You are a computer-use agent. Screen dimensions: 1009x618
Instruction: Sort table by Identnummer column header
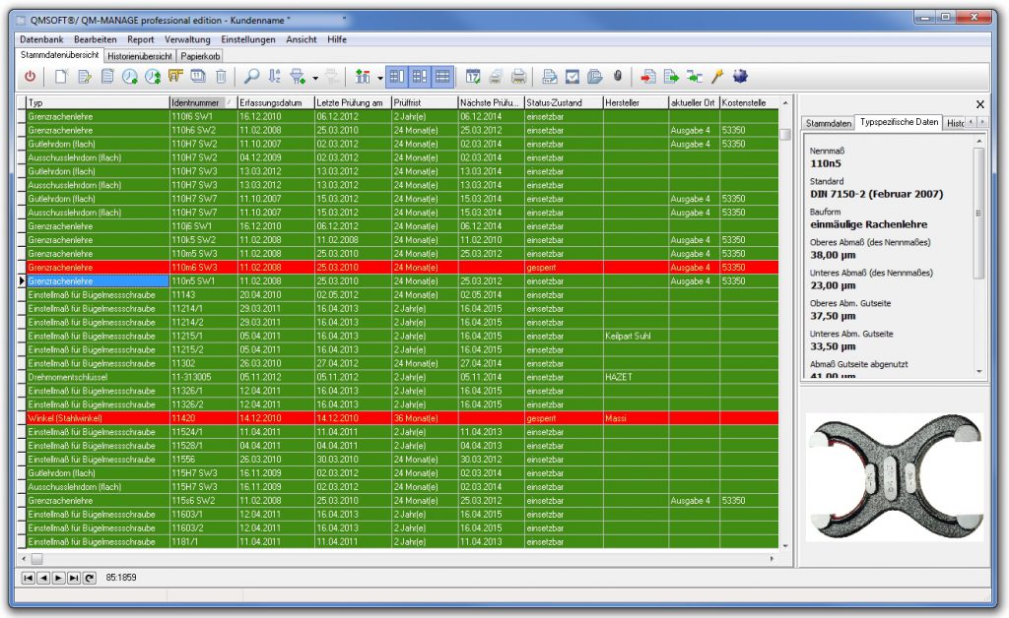click(197, 102)
